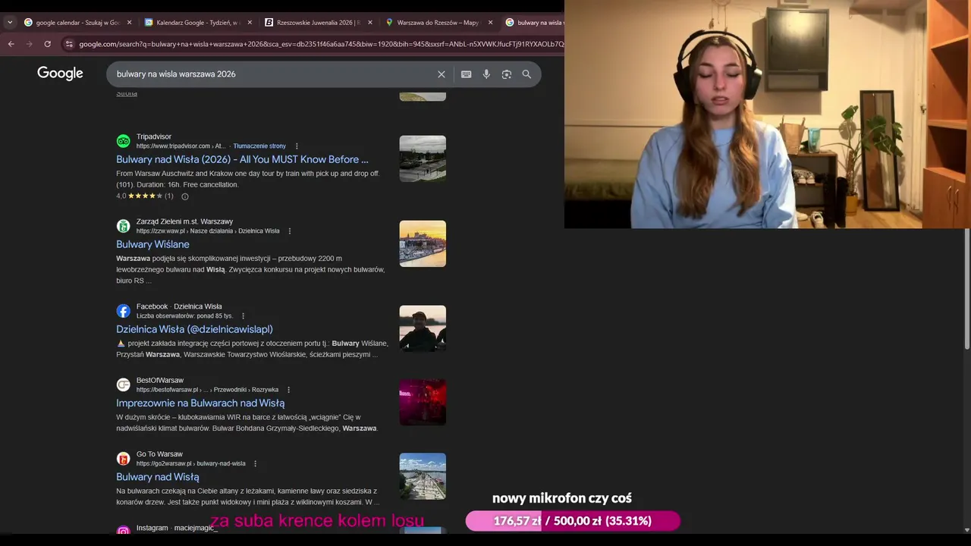Screen dimensions: 971x546
Task: Open the on-screen keyboard input tool
Action: coord(466,74)
